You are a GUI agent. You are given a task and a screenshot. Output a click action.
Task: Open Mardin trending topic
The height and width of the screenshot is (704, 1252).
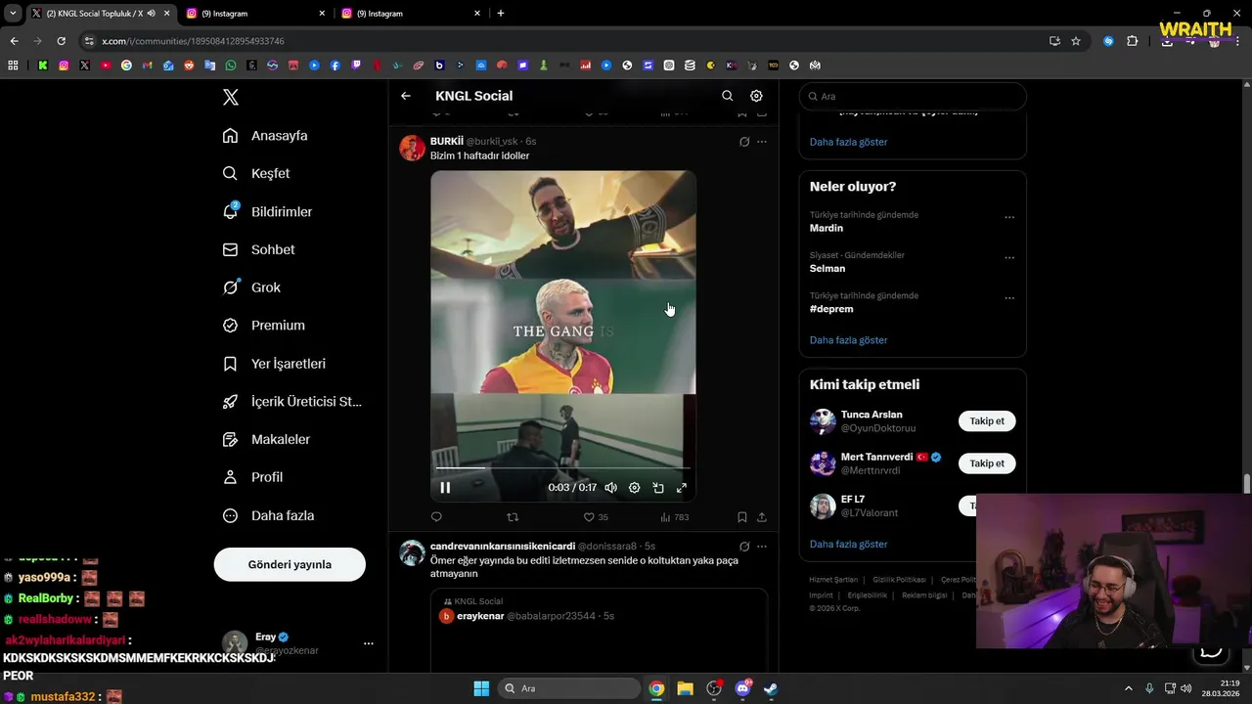(x=827, y=228)
